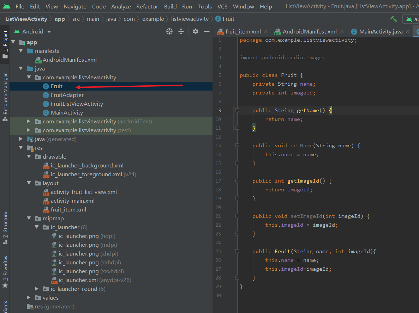Image resolution: width=419 pixels, height=313 pixels.
Task: Click the locate current file crosshair icon
Action: click(x=169, y=31)
